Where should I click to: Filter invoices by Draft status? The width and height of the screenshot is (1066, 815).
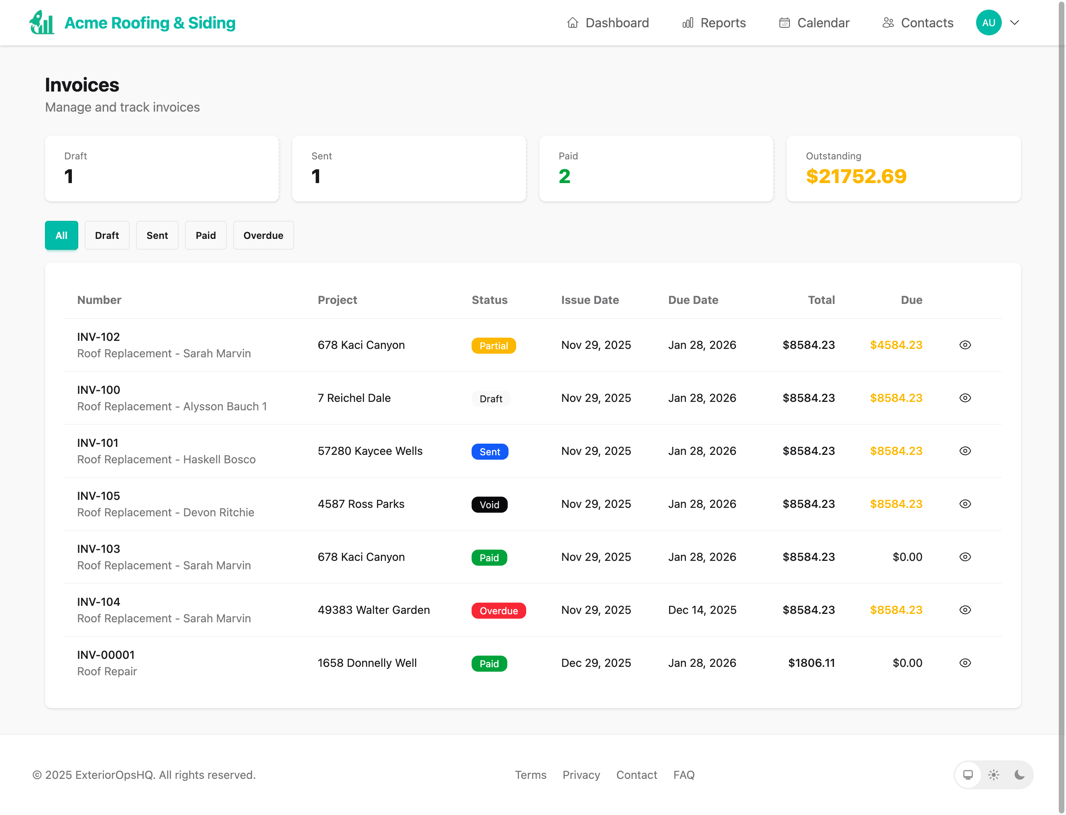107,235
